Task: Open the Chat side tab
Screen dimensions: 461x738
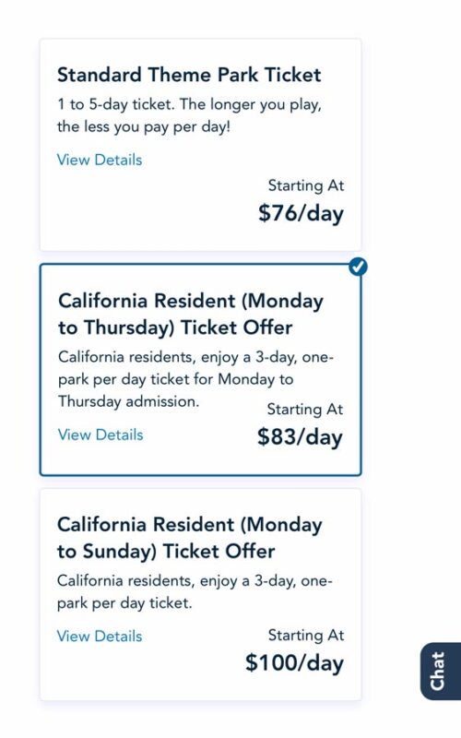Action: tap(441, 671)
